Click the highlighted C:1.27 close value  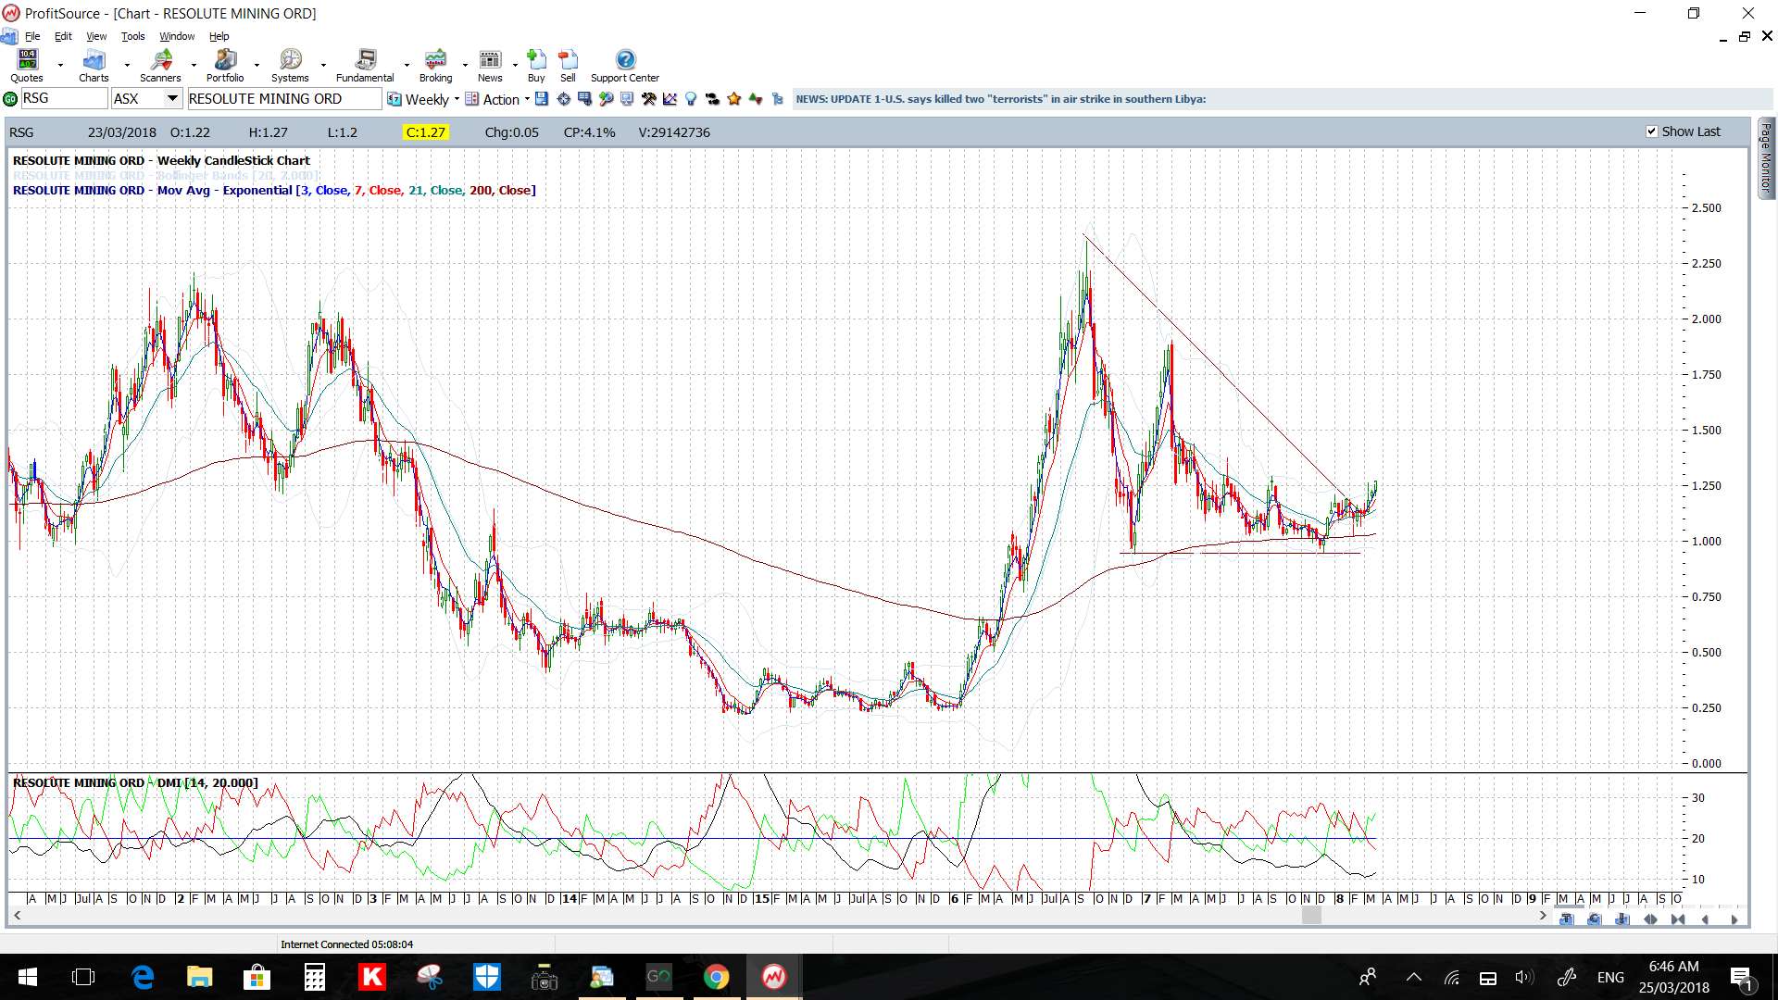tap(426, 132)
